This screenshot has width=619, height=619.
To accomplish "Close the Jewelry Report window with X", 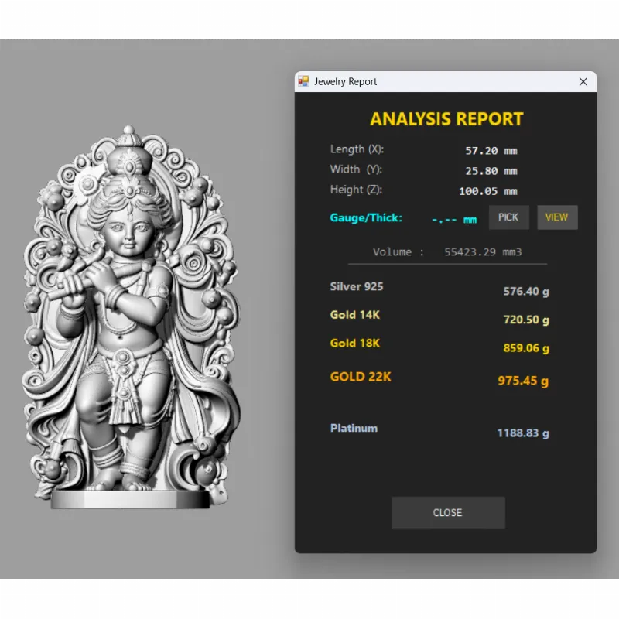I will click(x=583, y=81).
